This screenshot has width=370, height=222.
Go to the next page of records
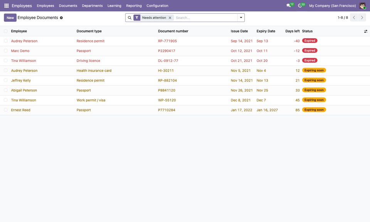pos(362,17)
